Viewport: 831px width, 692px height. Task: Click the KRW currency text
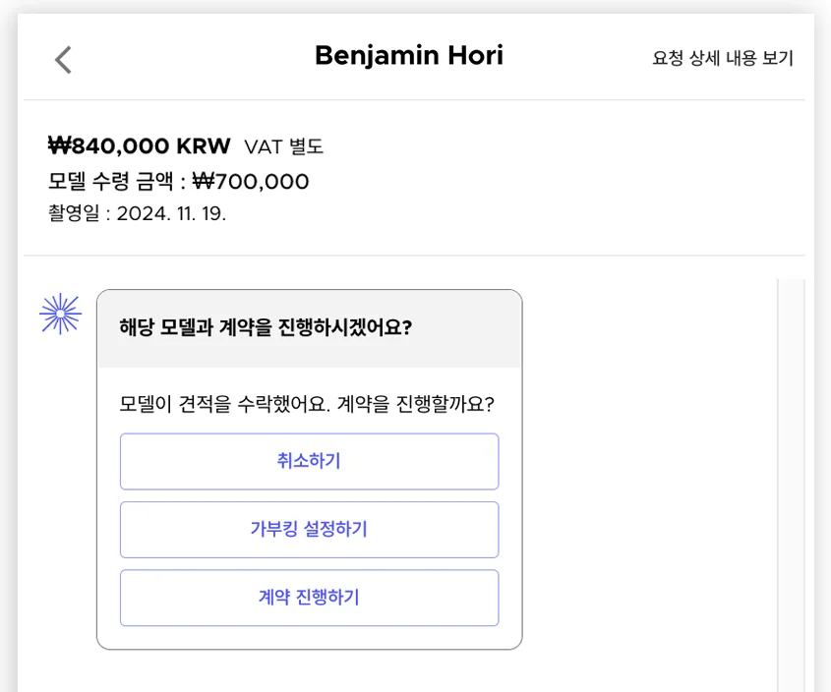tap(203, 146)
